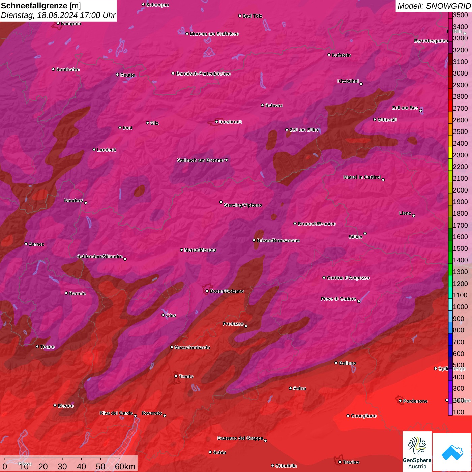472x472 pixels.
Task: Click the Imst label
Action: tap(128, 128)
